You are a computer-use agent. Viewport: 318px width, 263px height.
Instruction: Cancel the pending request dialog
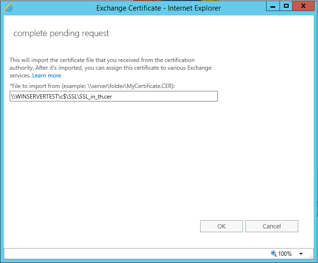click(x=271, y=226)
